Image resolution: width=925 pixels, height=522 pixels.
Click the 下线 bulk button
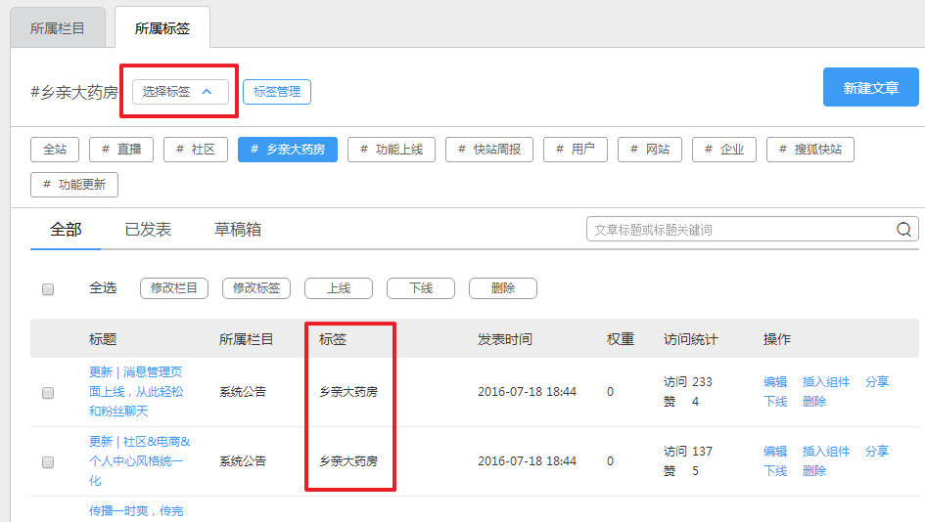(x=421, y=288)
